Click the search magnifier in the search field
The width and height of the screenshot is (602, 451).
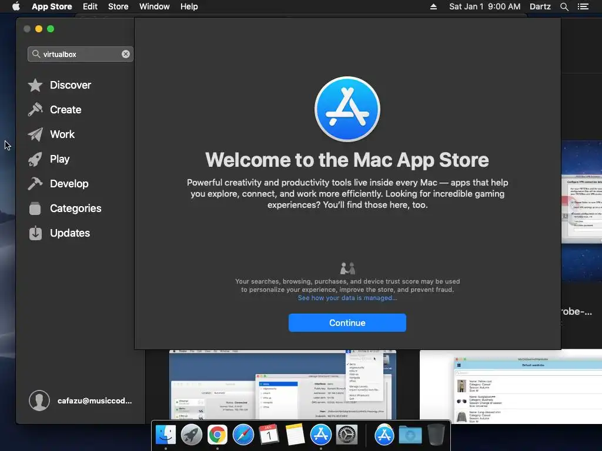pyautogui.click(x=36, y=54)
